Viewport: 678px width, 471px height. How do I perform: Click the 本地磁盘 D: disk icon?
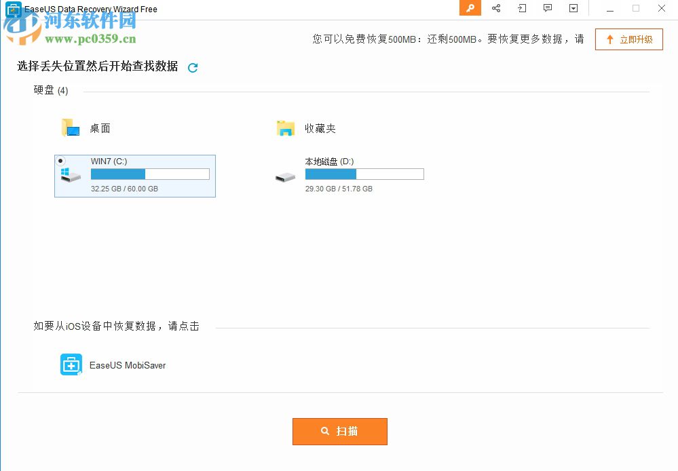coord(284,174)
